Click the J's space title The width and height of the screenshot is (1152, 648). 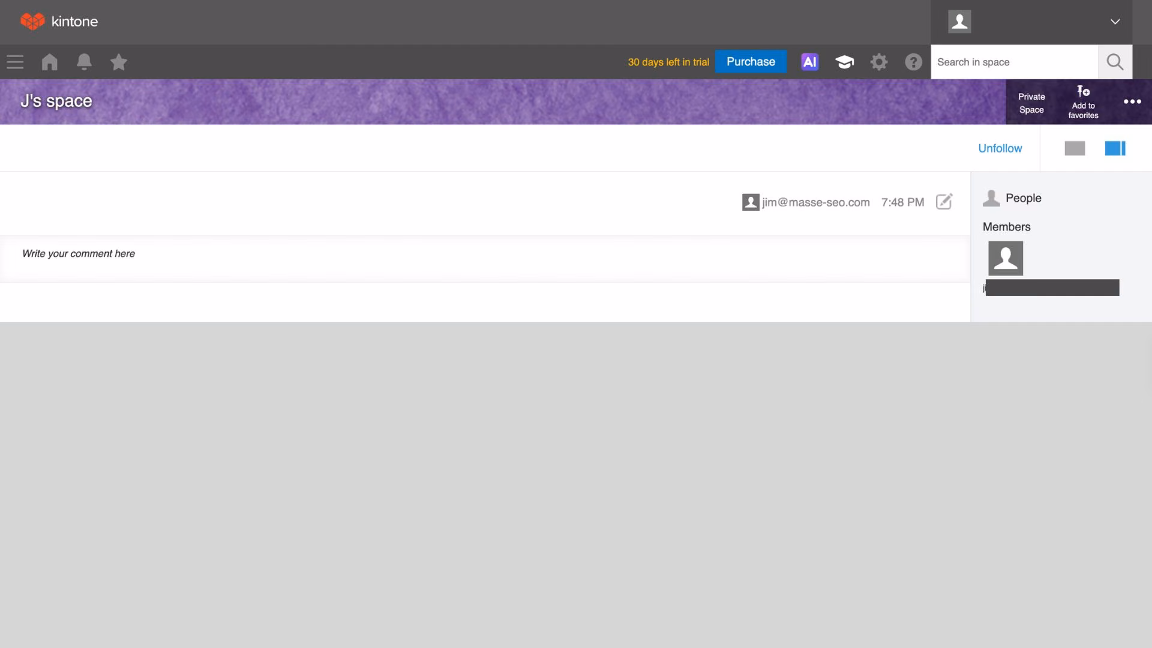pos(56,101)
